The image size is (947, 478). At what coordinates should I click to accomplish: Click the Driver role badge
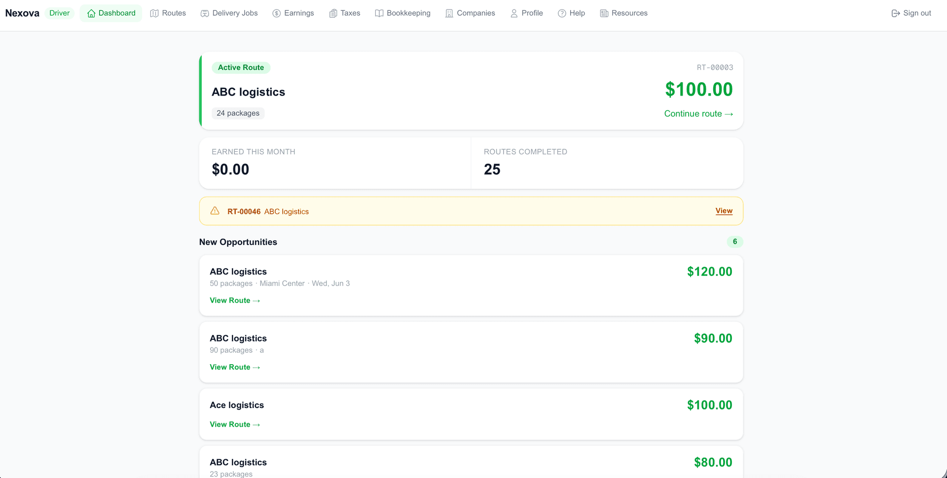(x=60, y=13)
